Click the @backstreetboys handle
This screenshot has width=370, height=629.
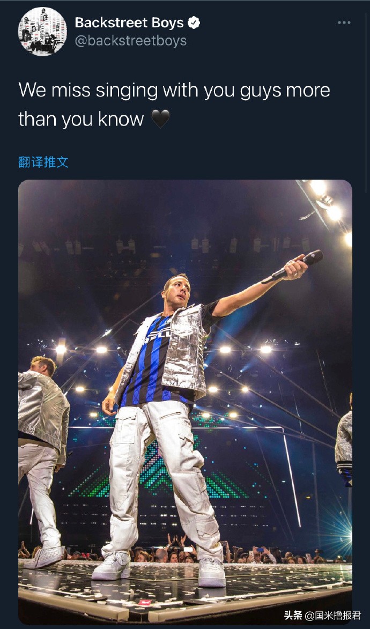coord(131,41)
